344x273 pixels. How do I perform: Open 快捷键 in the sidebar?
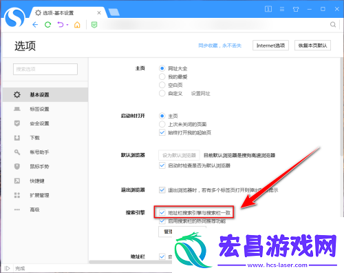click(45, 181)
